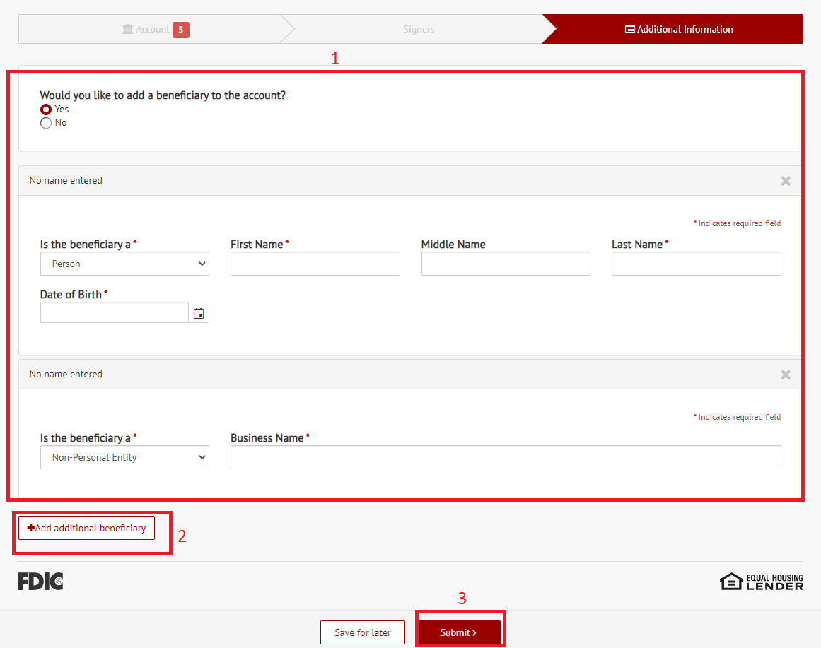Image resolution: width=821 pixels, height=648 pixels.
Task: Click the Equal Housing Lender logo
Action: pyautogui.click(x=762, y=582)
